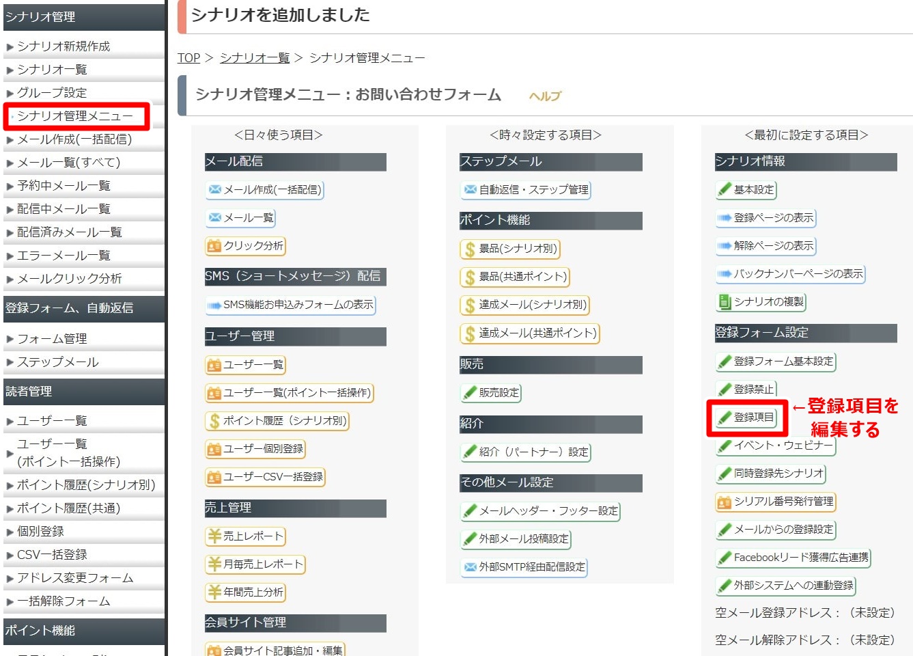Select グループ設定 in the sidebar
Viewport: 913px width, 656px height.
[x=52, y=93]
